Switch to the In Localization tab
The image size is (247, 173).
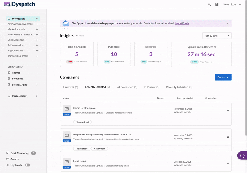127,87
